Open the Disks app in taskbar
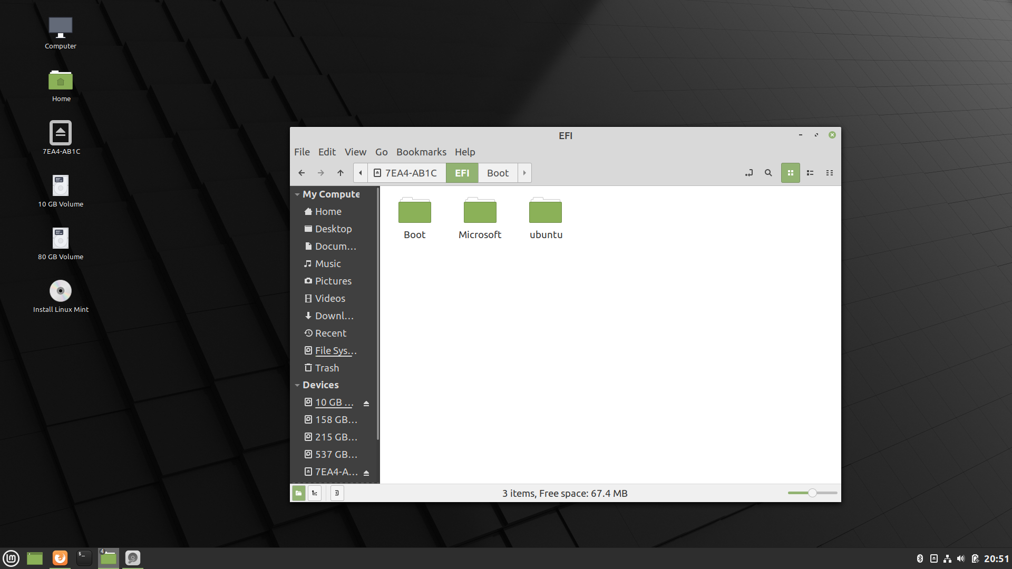This screenshot has height=569, width=1012. [x=133, y=558]
